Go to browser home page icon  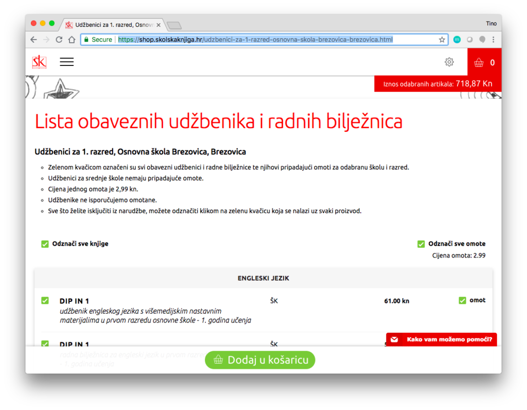72,40
